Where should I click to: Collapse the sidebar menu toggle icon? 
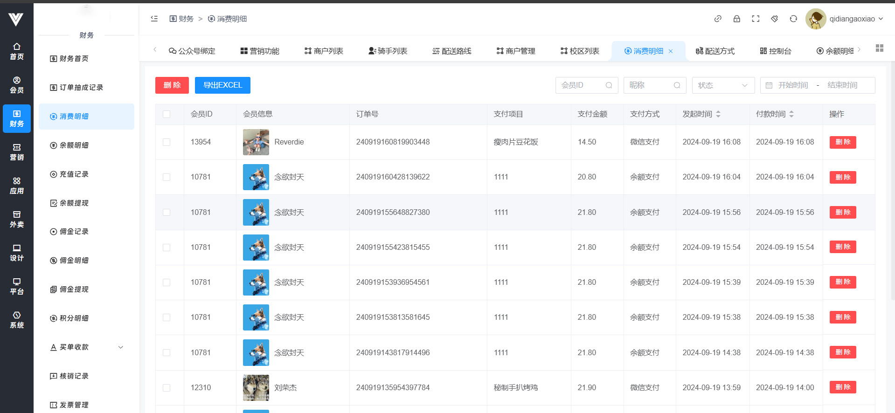(x=154, y=19)
